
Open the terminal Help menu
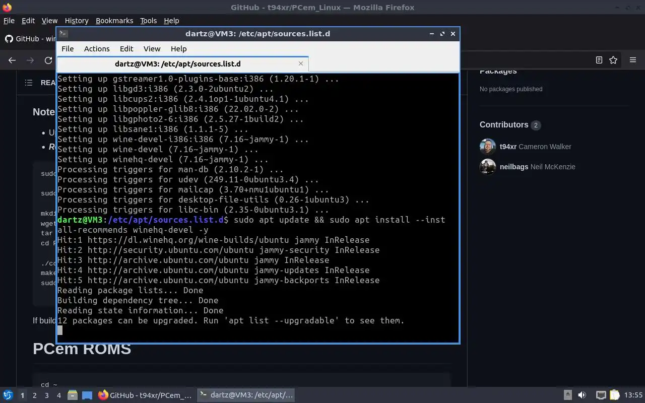tap(178, 49)
